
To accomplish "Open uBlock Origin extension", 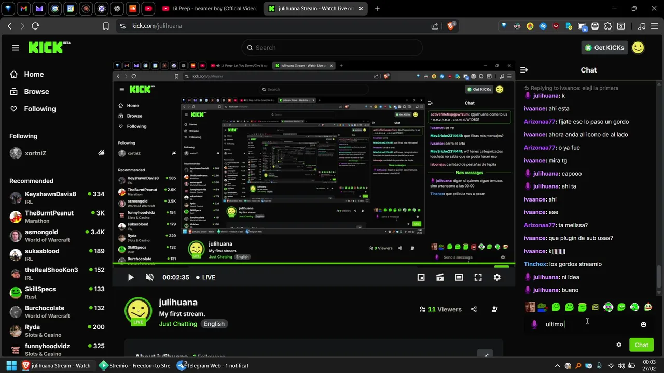I will pos(556,26).
